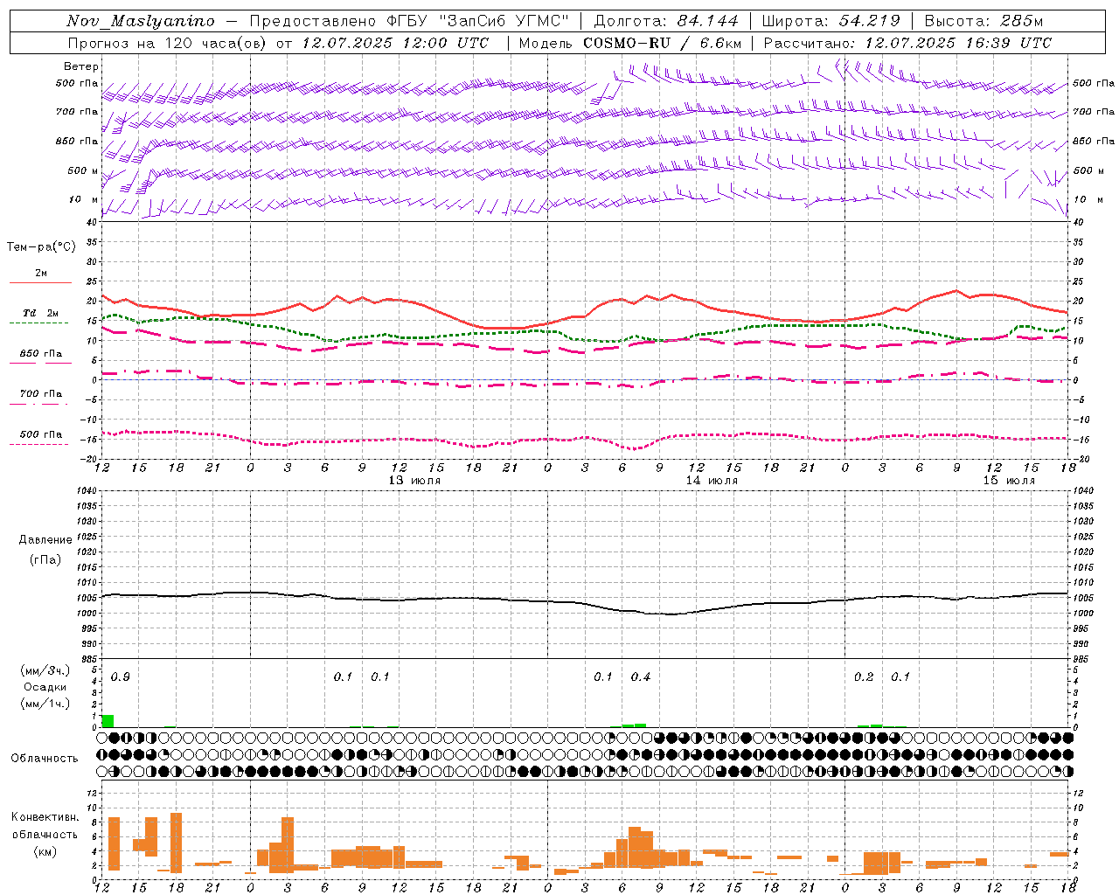Select the 'ЗапСиб УГМС' provider text
Viewport: 1119px width, 895px height.
504,22
